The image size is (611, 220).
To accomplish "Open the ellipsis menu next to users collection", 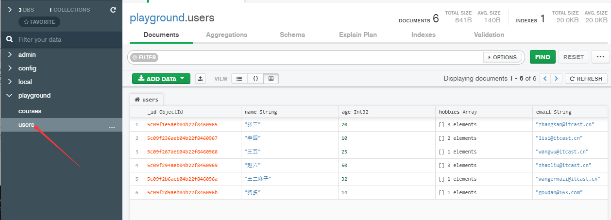I will coord(112,127).
